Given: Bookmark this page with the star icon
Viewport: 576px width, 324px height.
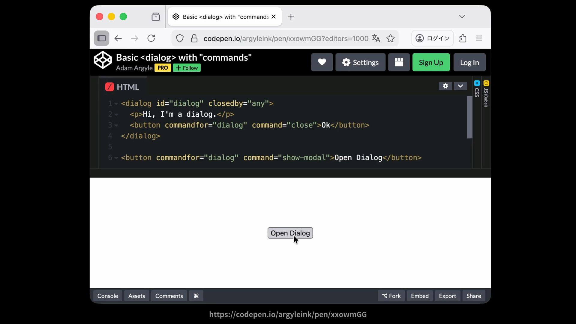Looking at the screenshot, I should click(390, 38).
